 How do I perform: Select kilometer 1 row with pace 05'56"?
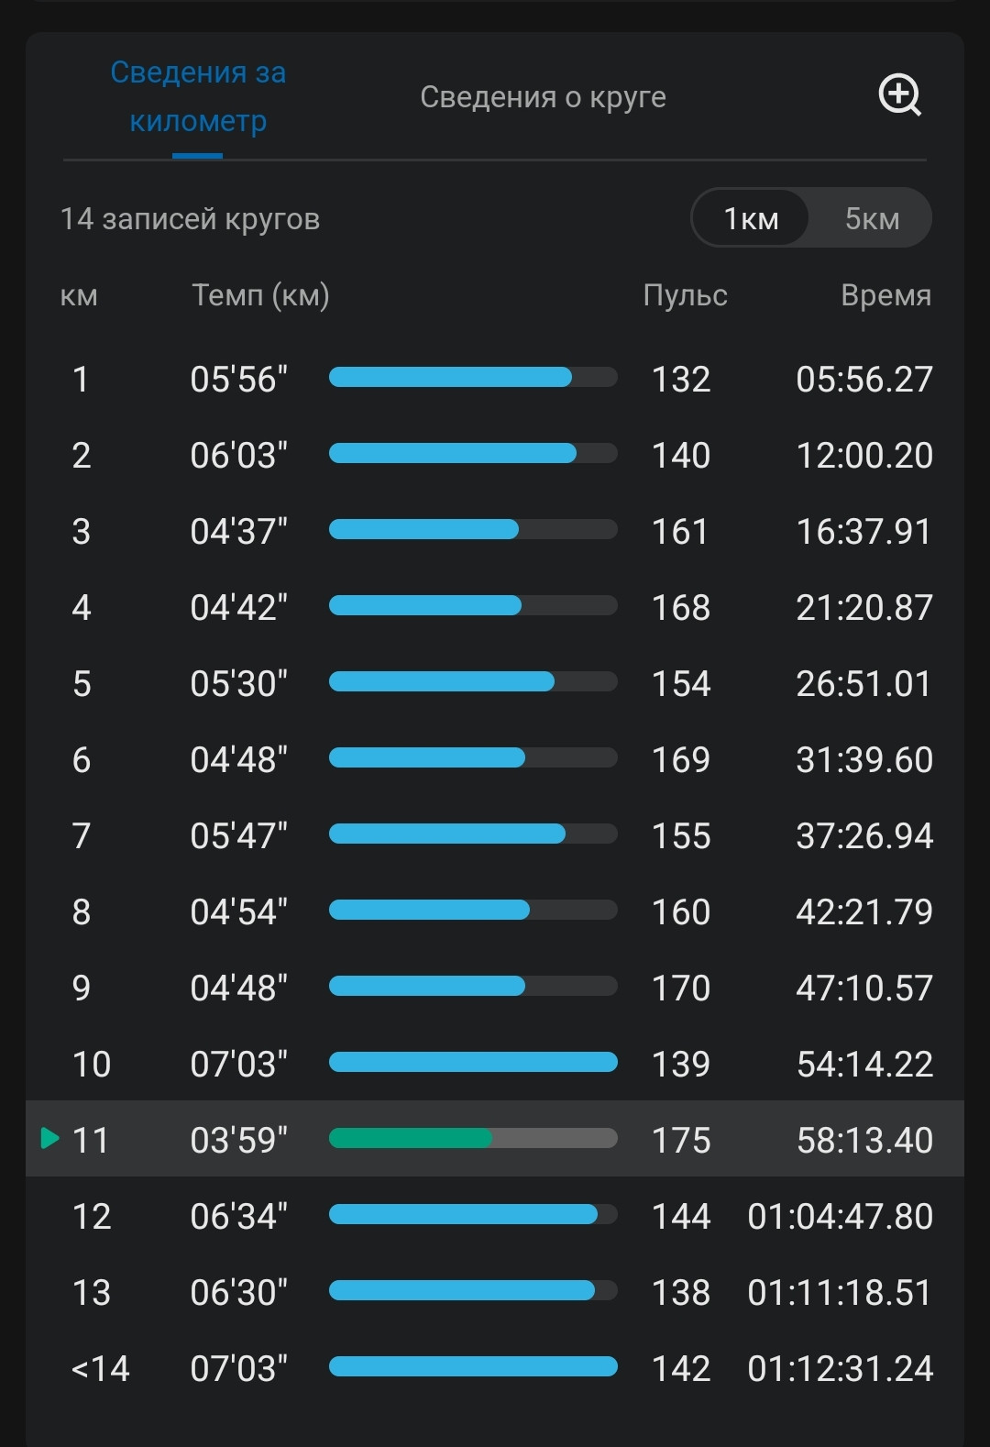point(495,378)
